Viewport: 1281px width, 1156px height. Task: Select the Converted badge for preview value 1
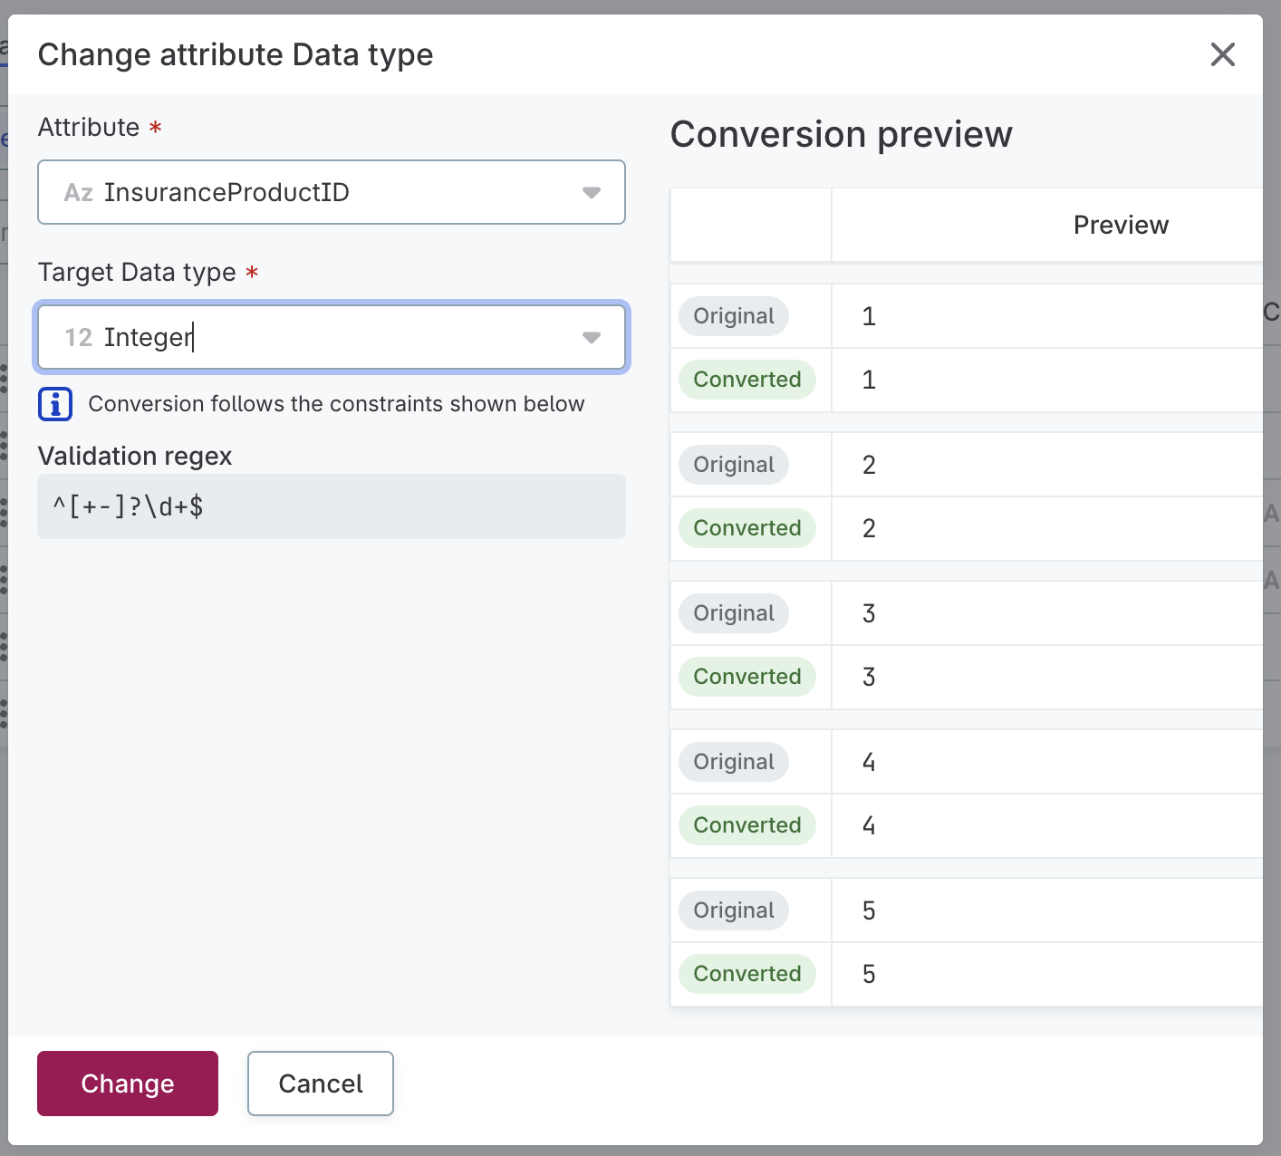pyautogui.click(x=746, y=380)
